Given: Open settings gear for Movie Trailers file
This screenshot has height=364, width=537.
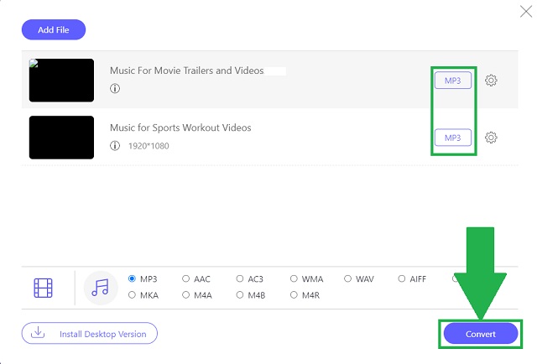Looking at the screenshot, I should pos(491,81).
